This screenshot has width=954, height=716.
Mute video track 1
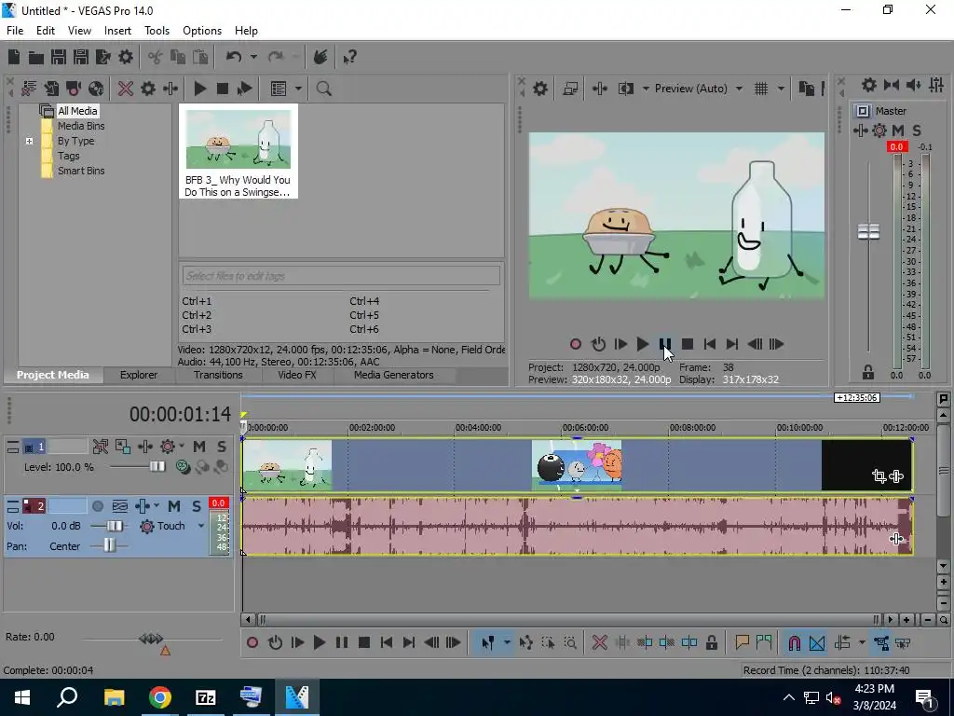(x=199, y=447)
